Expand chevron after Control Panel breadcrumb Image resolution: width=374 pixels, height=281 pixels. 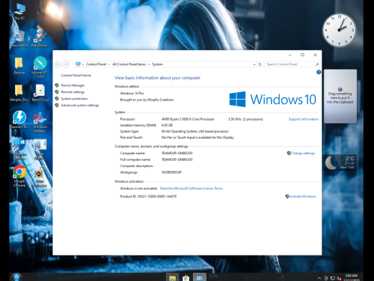pyautogui.click(x=109, y=64)
